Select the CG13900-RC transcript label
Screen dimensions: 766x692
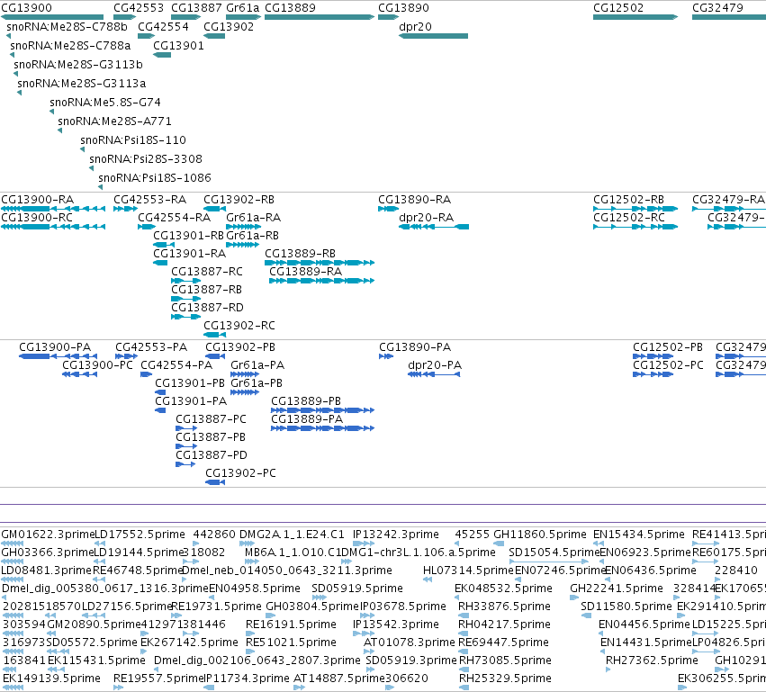37,218
